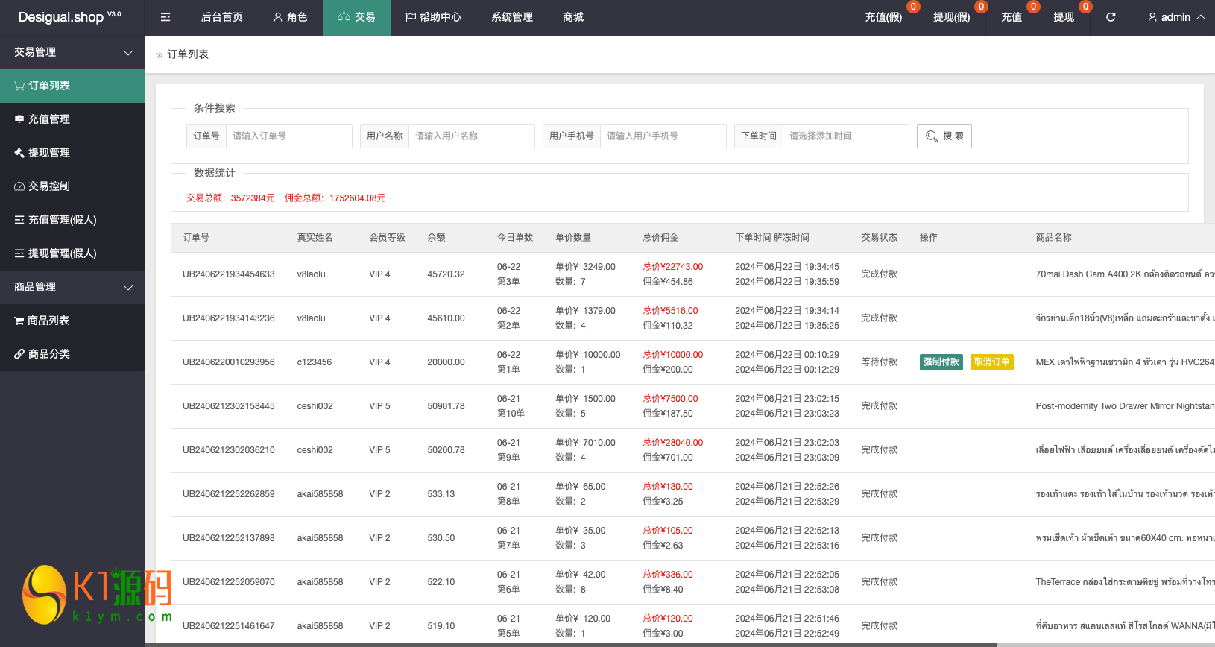The image size is (1215, 647).
Task: Click order number UB2406212302036210
Action: pyautogui.click(x=229, y=450)
